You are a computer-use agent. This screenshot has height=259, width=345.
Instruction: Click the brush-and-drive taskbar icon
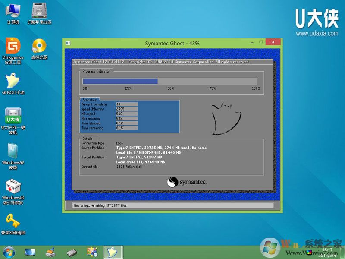click(50, 252)
